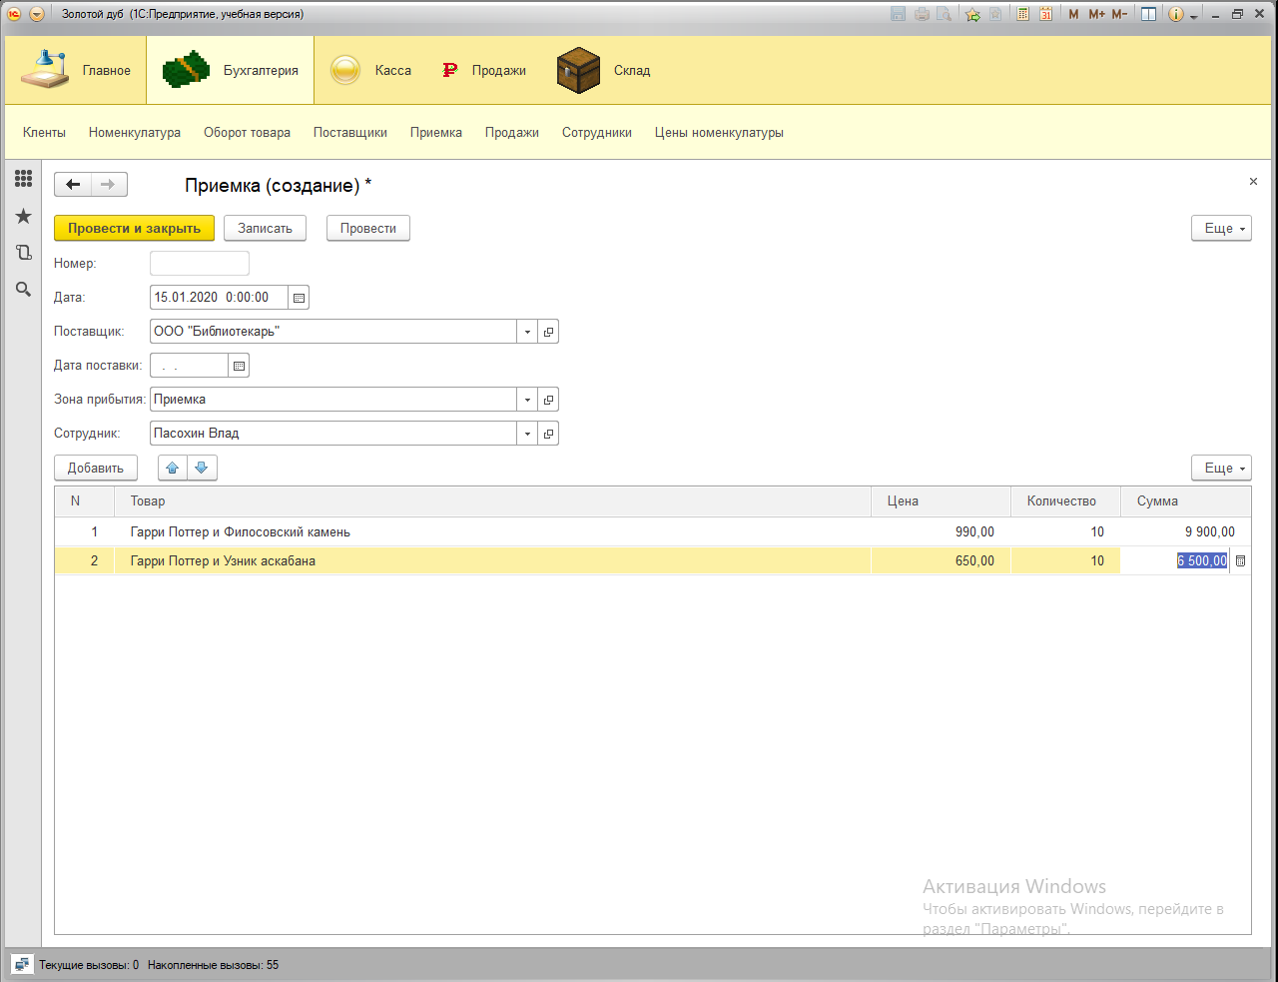This screenshot has width=1278, height=982.
Task: Go forward with the right arrow button
Action: (x=109, y=184)
